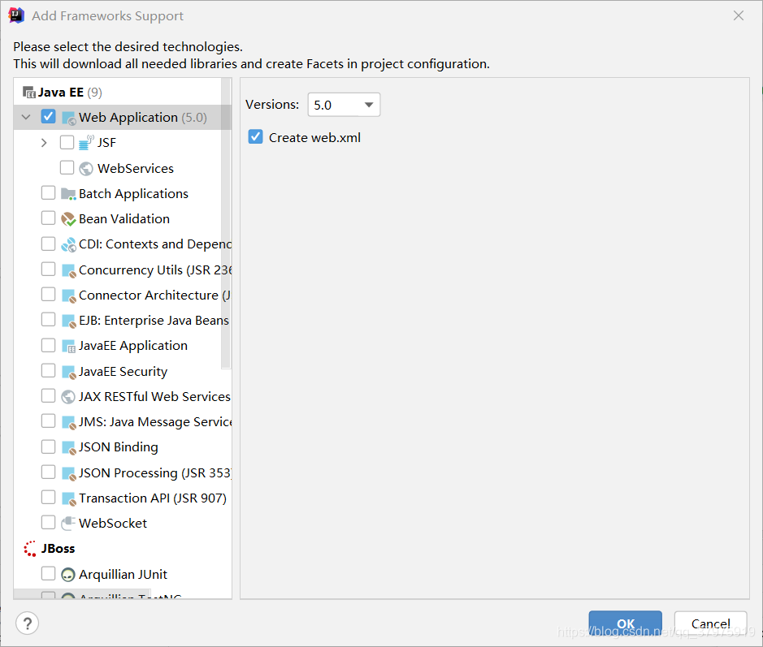The image size is (763, 647).
Task: Click the Concurrency Utils icon
Action: tap(68, 270)
